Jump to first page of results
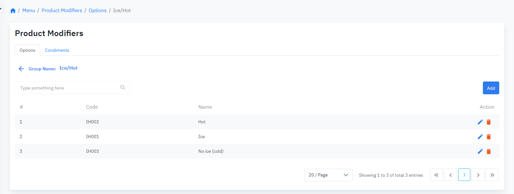The height and width of the screenshot is (194, 514). [436, 175]
